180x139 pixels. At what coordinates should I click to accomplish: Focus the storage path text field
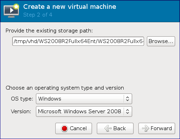pyautogui.click(x=78, y=41)
